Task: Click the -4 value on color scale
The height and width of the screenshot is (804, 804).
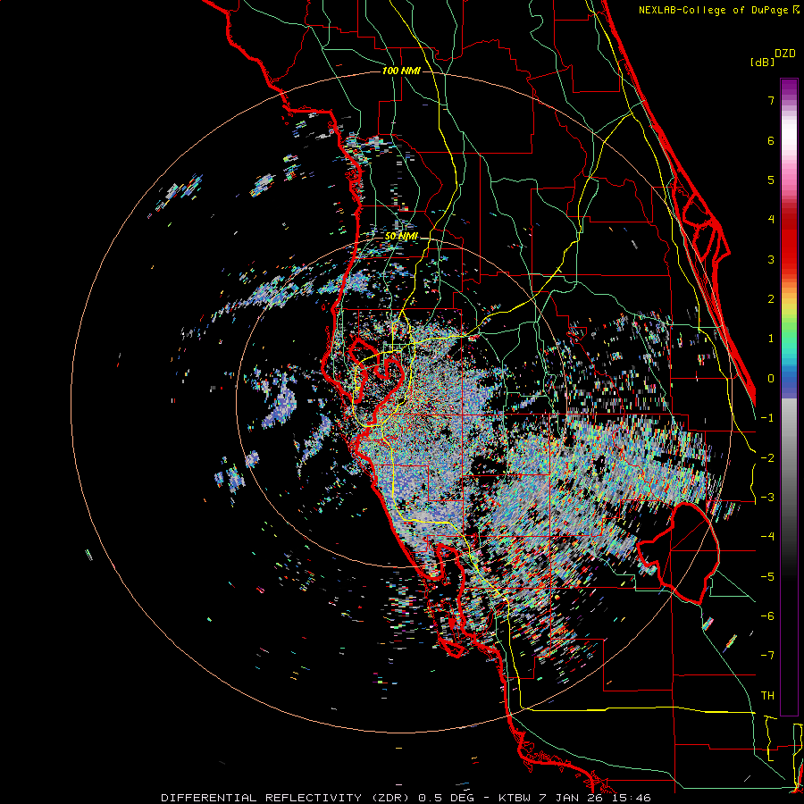Action: pos(767,537)
